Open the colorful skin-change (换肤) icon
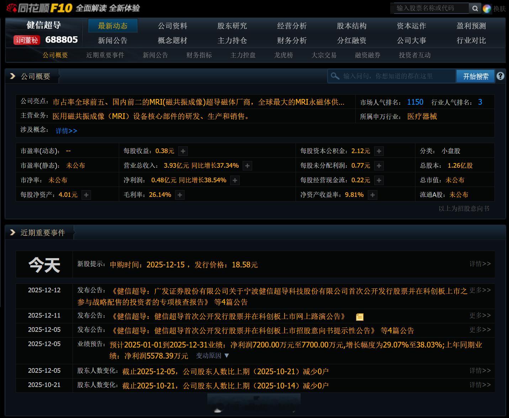Screen dimensions: 509x418 487,9
